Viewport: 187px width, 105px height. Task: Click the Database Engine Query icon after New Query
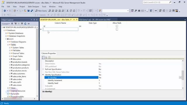tap(50, 11)
